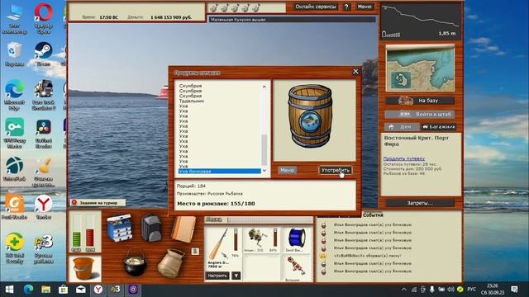Click the orange bucket keepnet

click(83, 268)
